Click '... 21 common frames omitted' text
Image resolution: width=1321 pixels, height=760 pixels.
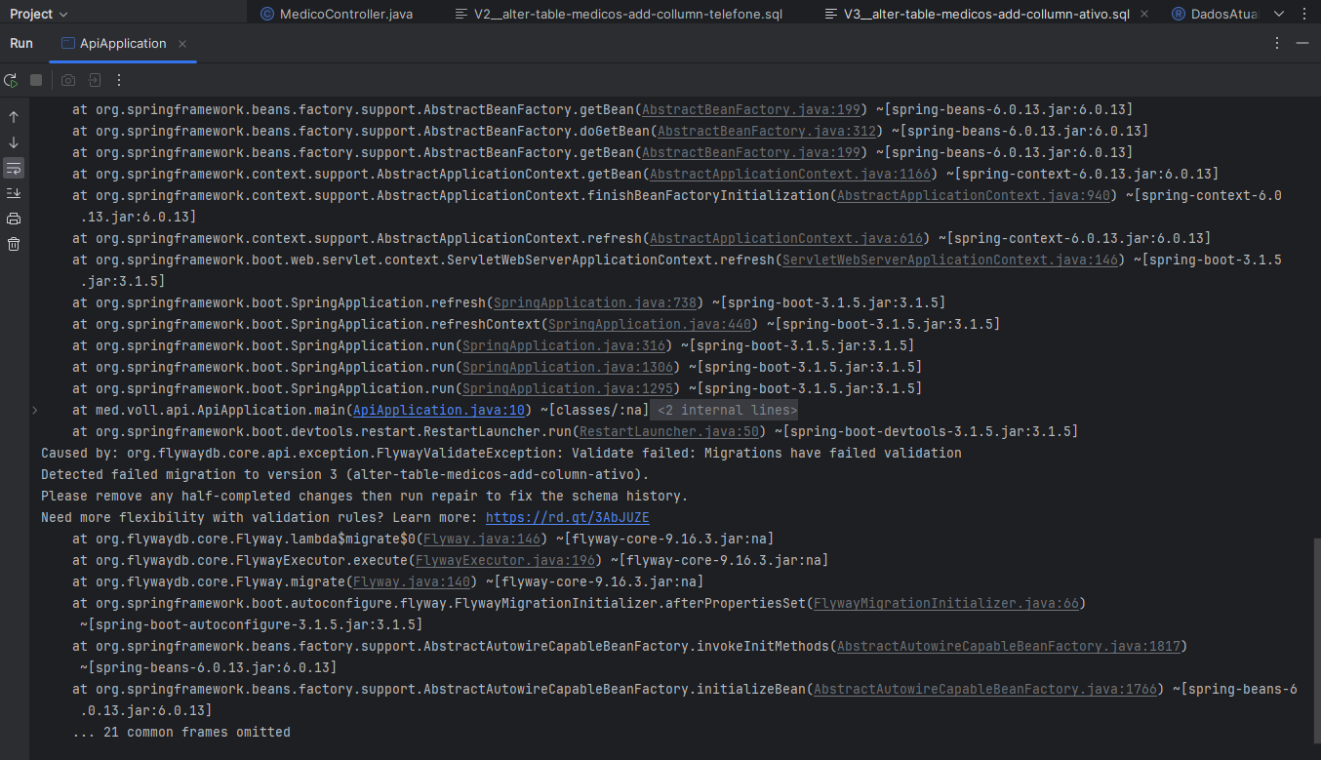coord(181,733)
